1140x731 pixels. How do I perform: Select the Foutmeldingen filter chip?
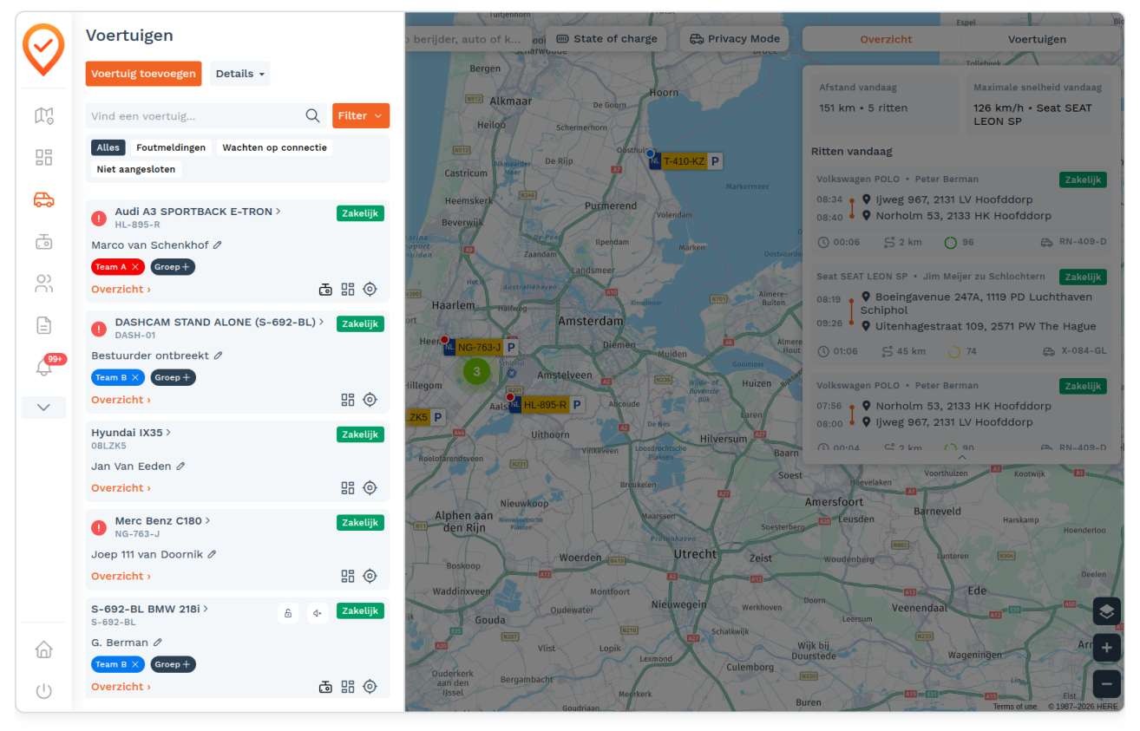tap(171, 147)
